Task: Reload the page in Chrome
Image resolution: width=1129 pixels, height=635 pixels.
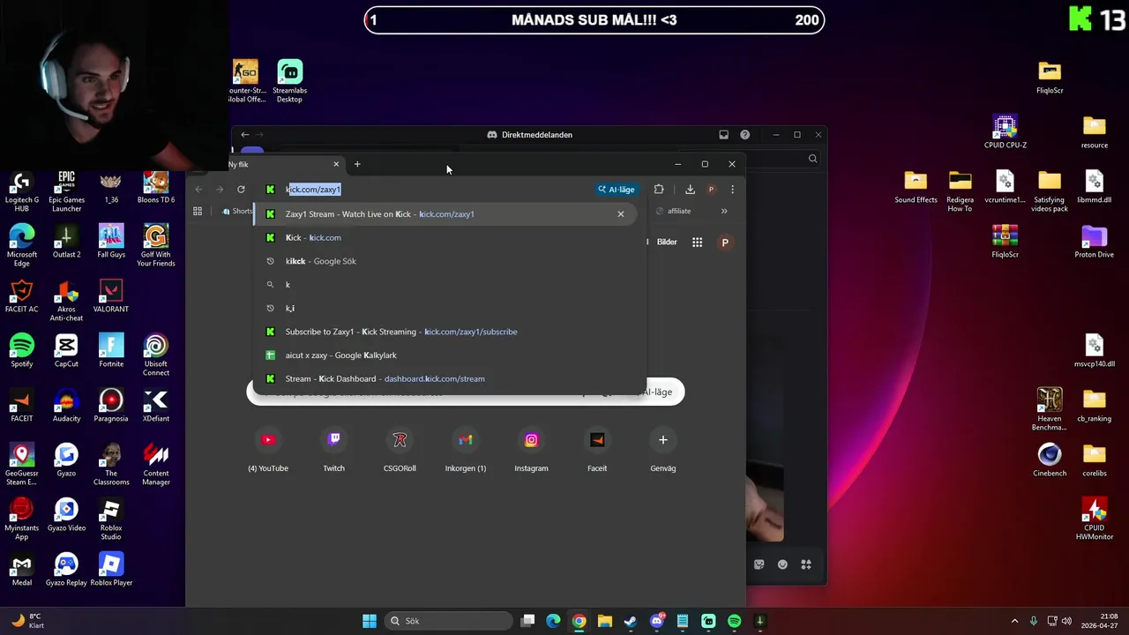Action: click(241, 190)
